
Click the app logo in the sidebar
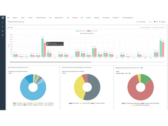(x=3, y=18)
